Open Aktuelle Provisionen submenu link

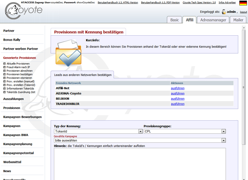[18, 63]
